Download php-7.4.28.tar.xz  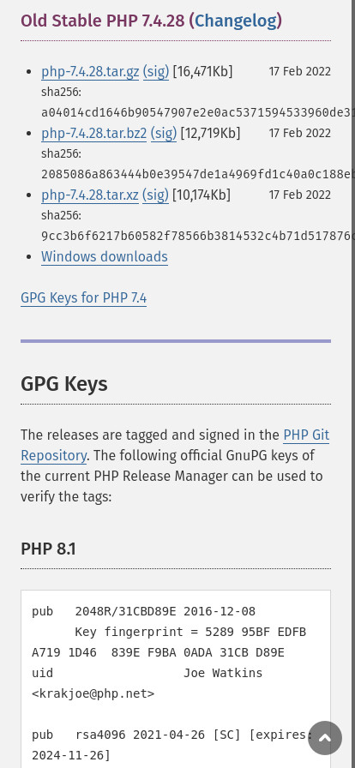90,195
